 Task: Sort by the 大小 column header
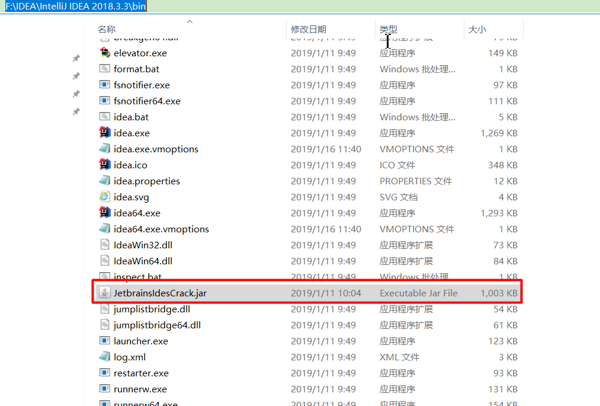tap(477, 29)
